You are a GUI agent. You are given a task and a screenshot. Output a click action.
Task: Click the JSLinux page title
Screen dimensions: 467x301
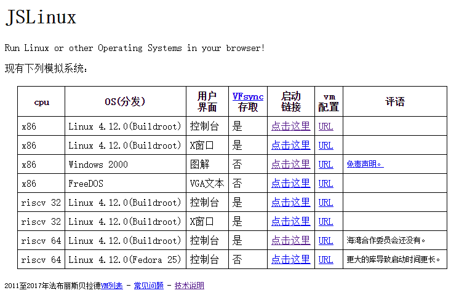tap(41, 17)
